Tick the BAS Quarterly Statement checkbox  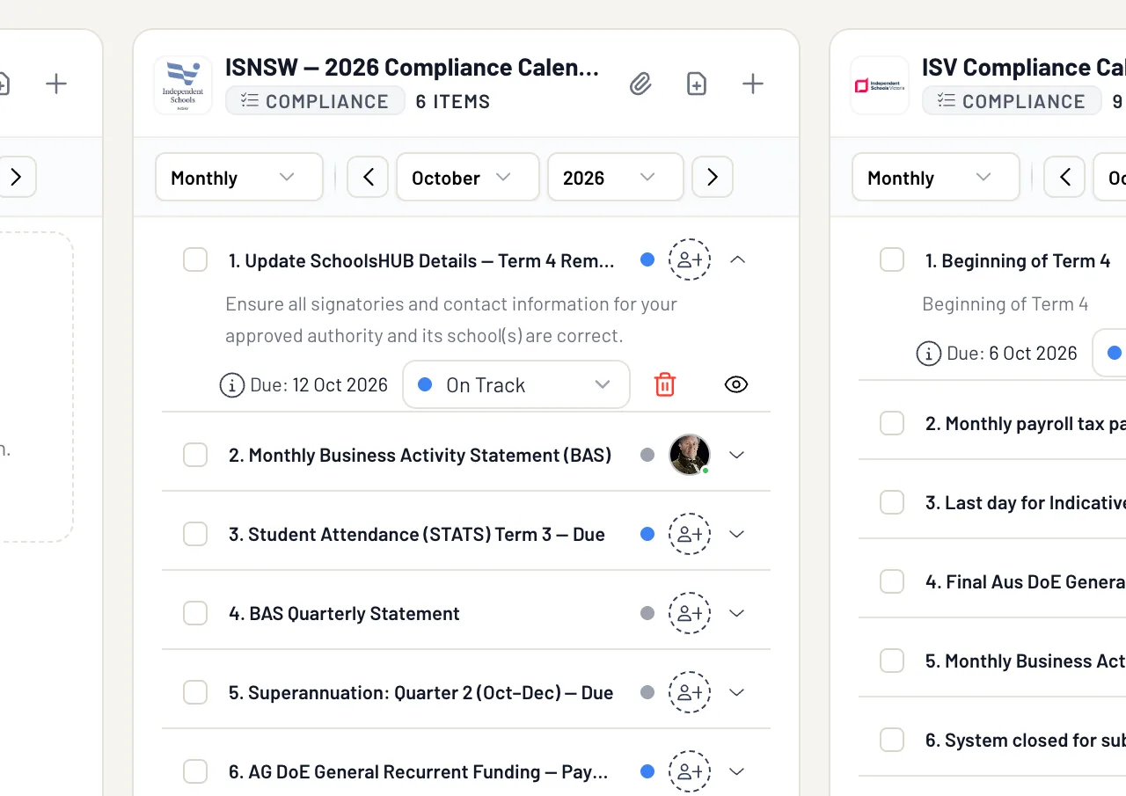pos(195,614)
